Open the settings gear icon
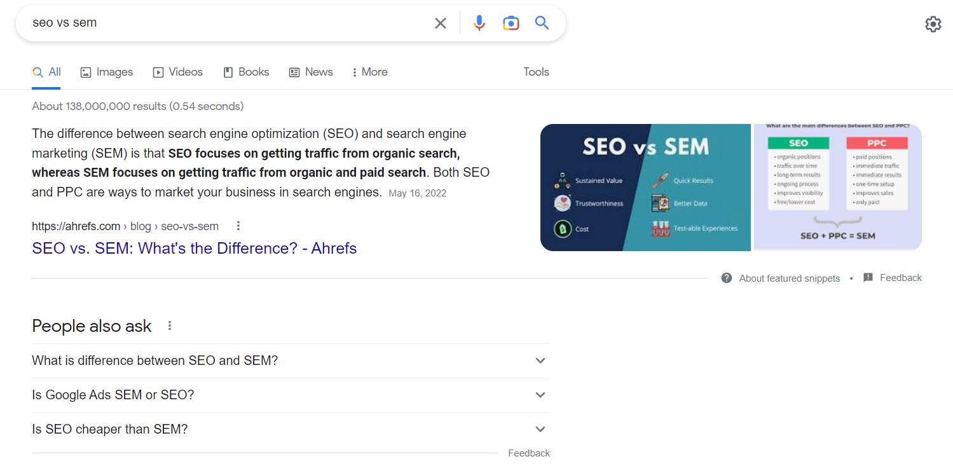The width and height of the screenshot is (953, 466). coord(933,24)
